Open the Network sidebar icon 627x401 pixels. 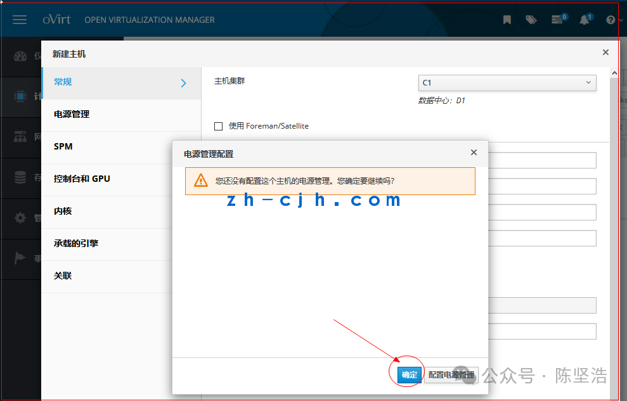[x=20, y=137]
